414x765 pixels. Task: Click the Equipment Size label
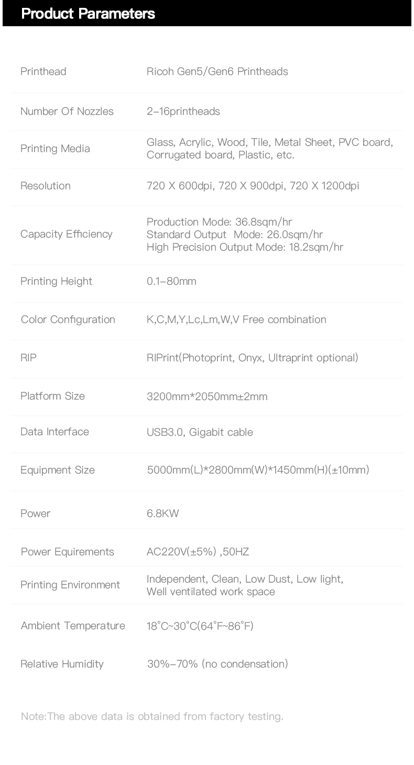(x=58, y=470)
